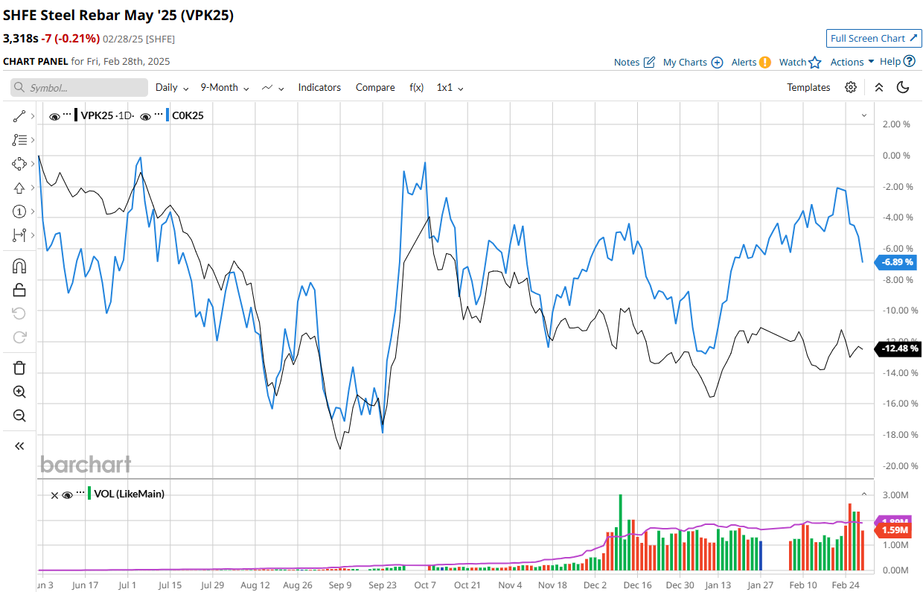
Task: Open the Indicators menu
Action: click(319, 88)
